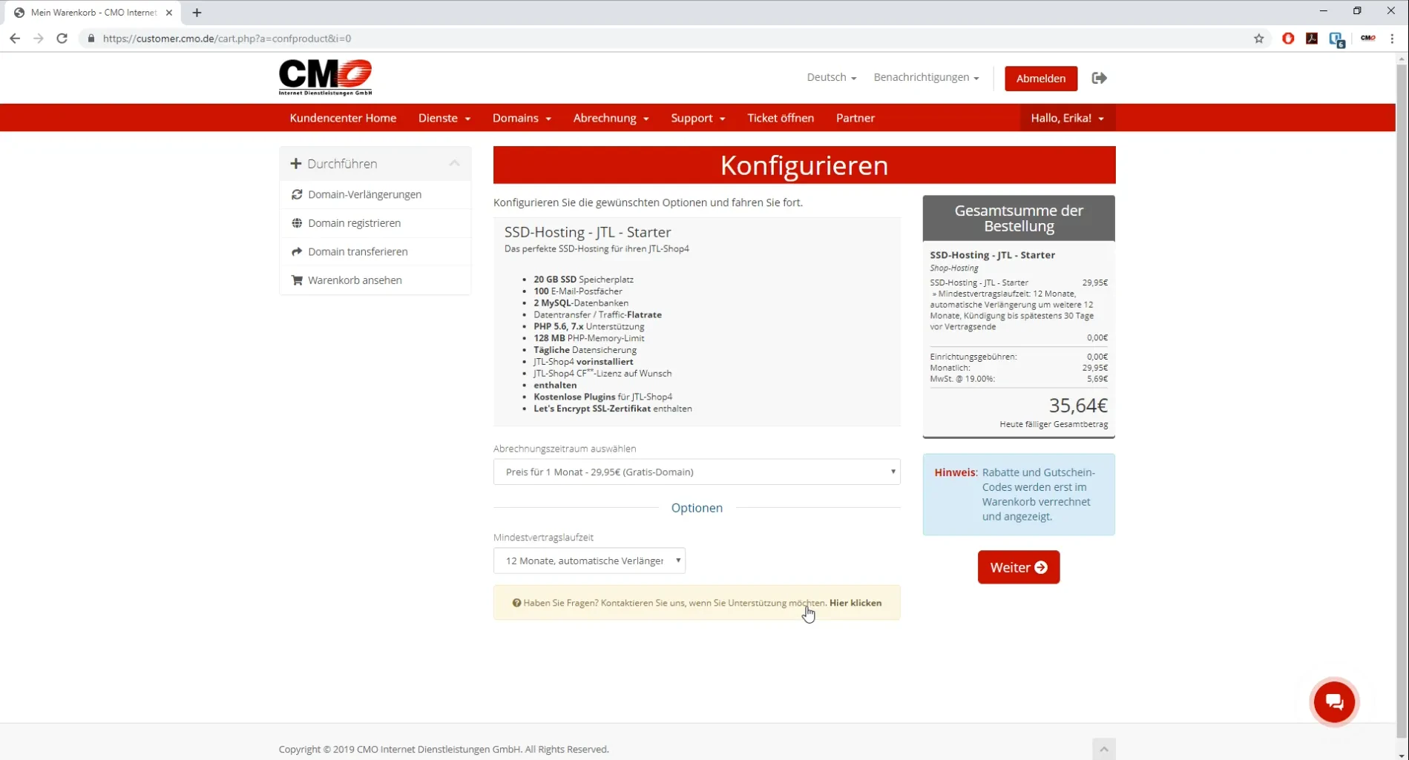This screenshot has width=1409, height=760.
Task: Click the Hier klicken link
Action: 855,603
